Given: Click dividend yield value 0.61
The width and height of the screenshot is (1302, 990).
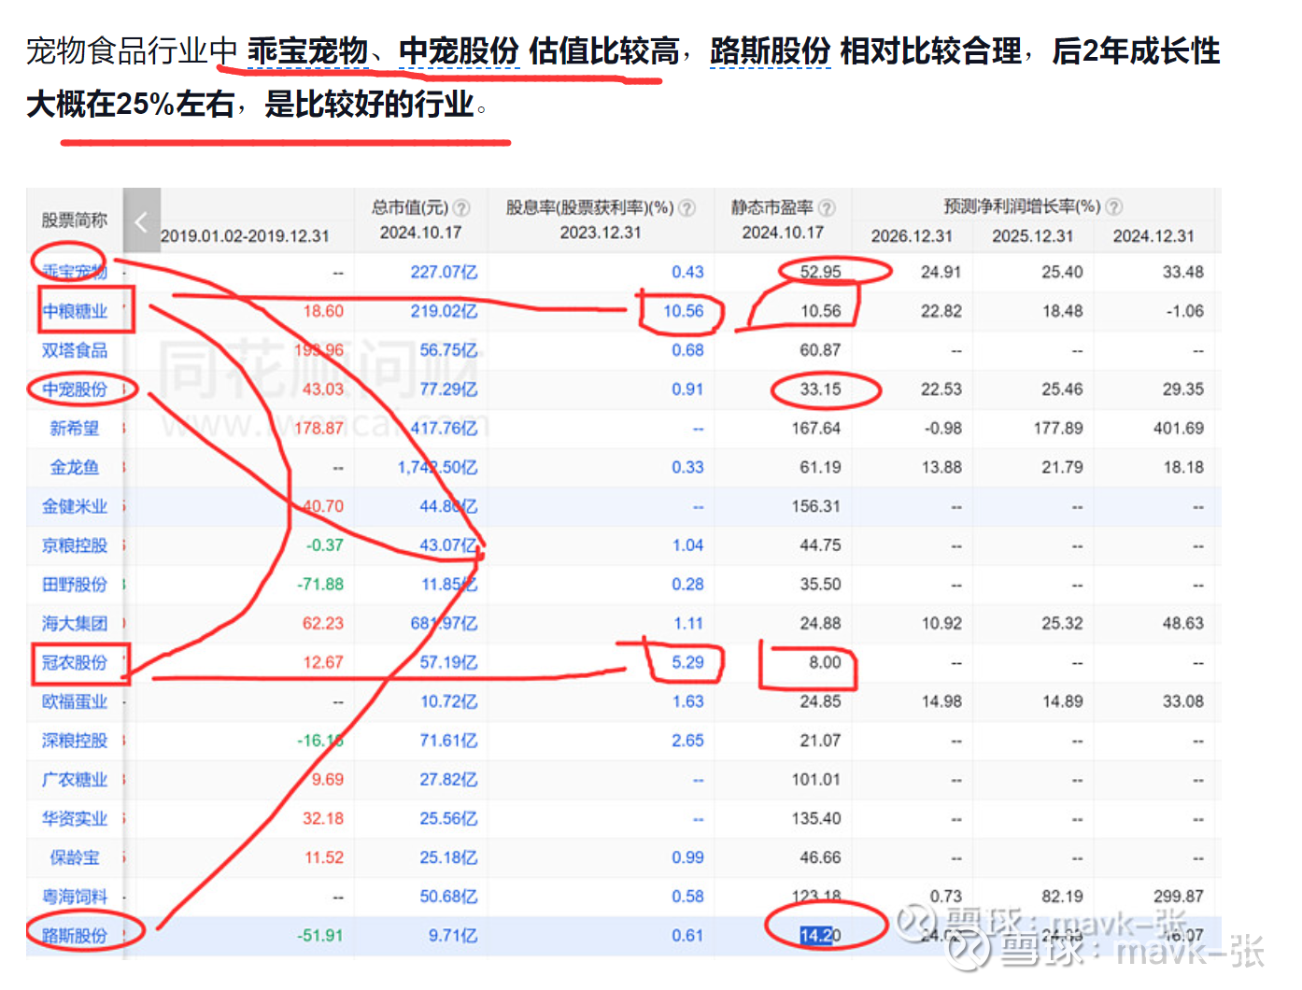Looking at the screenshot, I should tap(687, 936).
